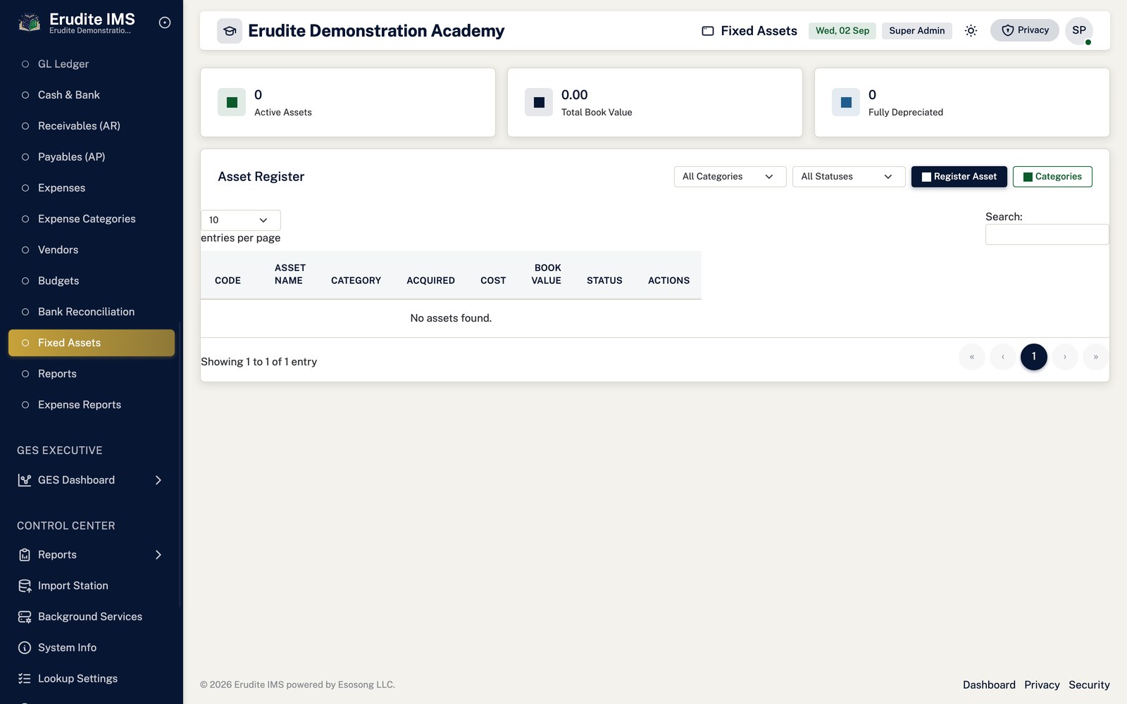Open Payables (AP) in sidebar
This screenshot has width=1127, height=704.
coord(92,157)
